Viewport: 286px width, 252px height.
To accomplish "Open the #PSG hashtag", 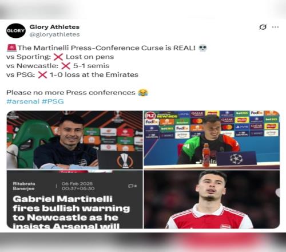I will pos(53,101).
